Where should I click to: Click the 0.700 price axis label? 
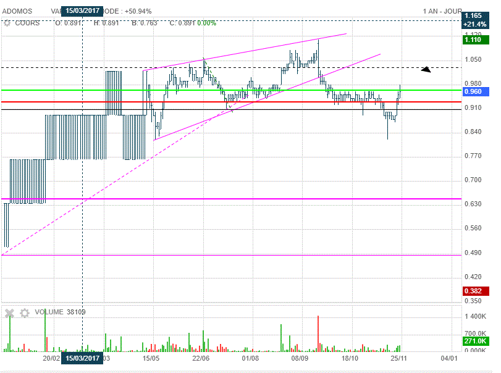[473, 180]
